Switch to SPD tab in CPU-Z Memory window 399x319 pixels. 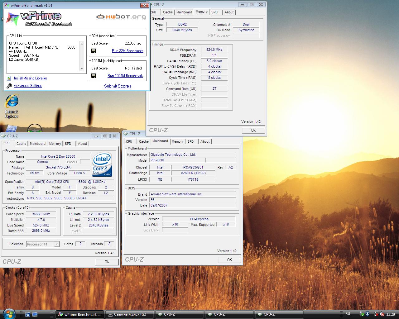(214, 12)
